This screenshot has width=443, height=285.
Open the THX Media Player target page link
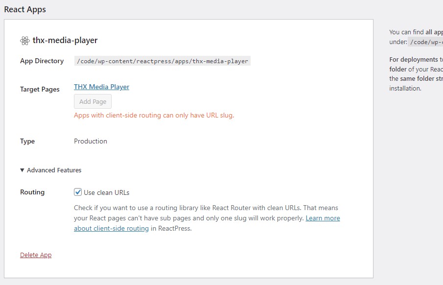click(x=101, y=87)
